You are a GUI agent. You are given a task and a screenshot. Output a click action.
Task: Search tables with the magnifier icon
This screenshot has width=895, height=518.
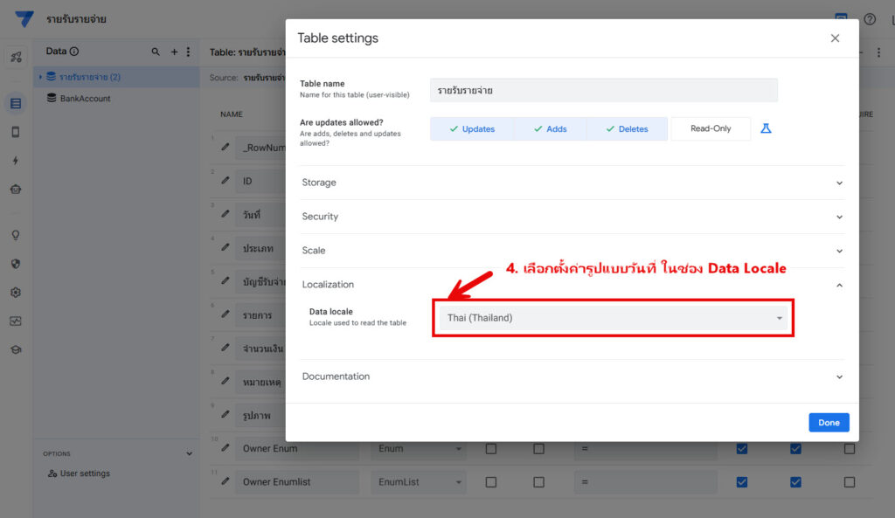click(x=156, y=52)
